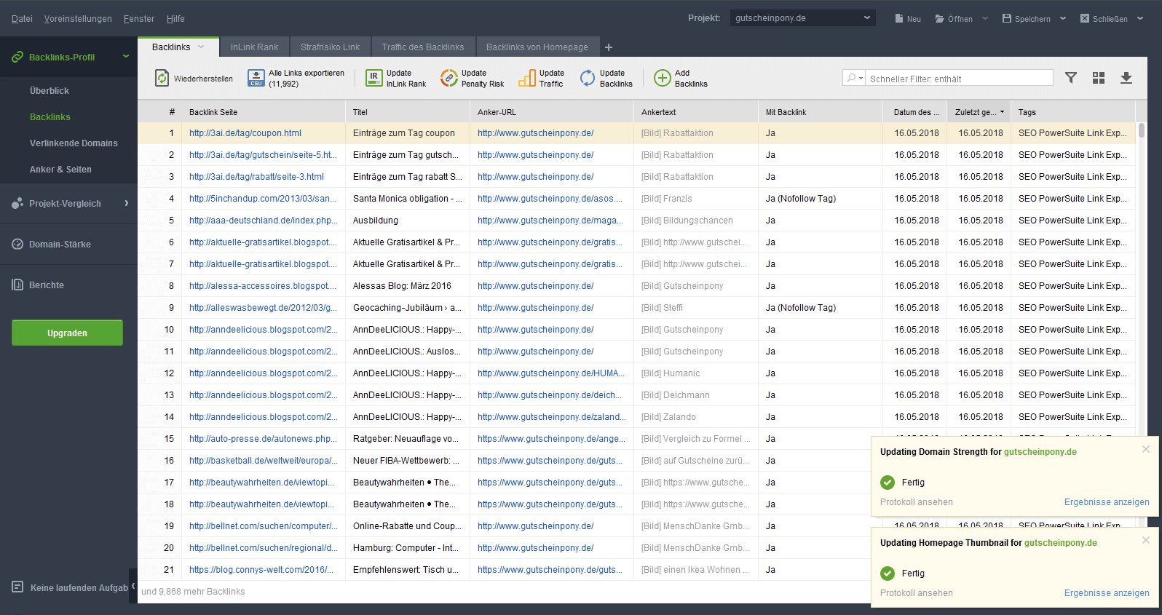Open the filter funnel icon
Screen dimensions: 1162x615
[x=1071, y=78]
